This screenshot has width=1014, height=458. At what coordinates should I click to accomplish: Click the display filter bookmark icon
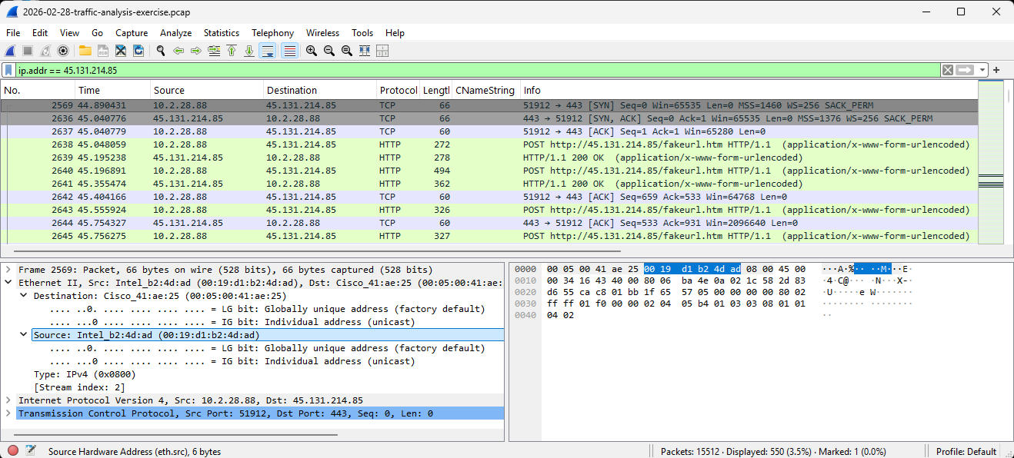pyautogui.click(x=8, y=70)
